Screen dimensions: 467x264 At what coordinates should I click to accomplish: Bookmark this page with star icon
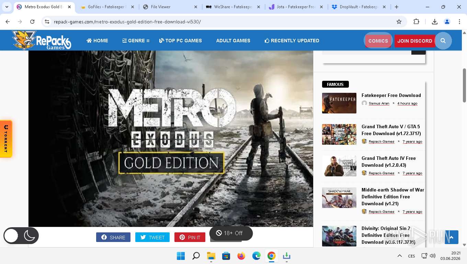pos(399,22)
